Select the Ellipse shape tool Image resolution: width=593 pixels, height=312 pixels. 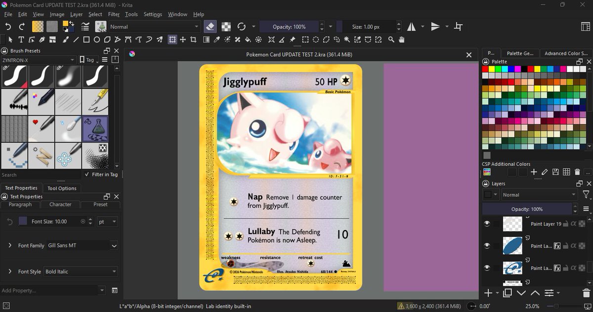pos(97,39)
